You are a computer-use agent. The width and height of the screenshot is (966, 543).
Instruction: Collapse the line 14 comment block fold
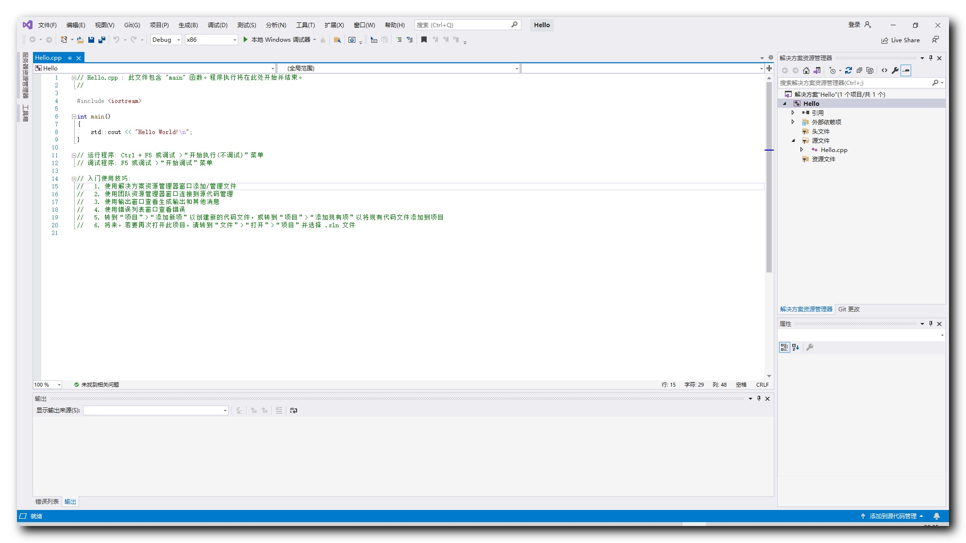(74, 179)
